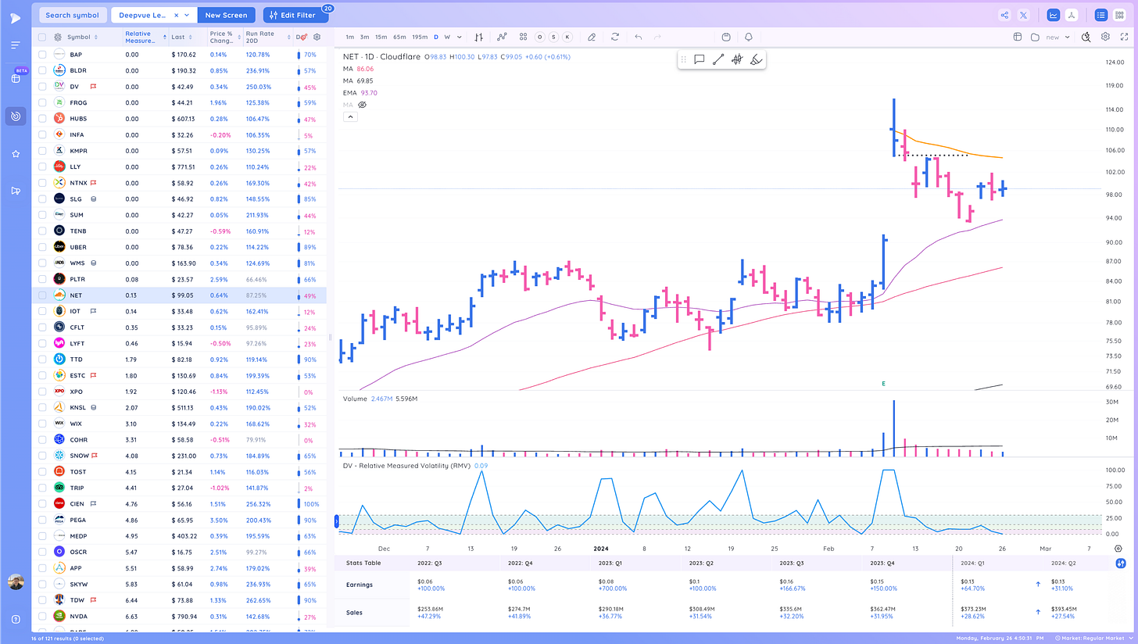Collapse the indicator legend chevron

coord(350,116)
